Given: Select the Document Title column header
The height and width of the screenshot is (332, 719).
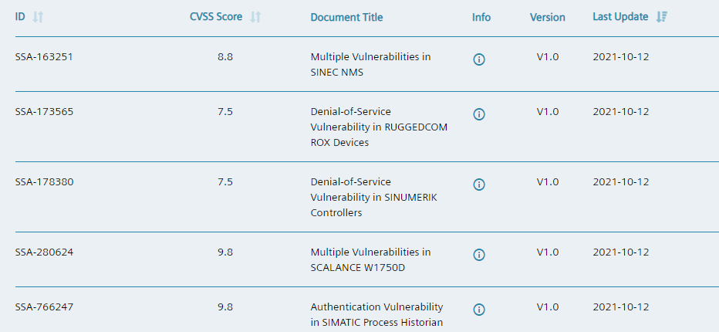Looking at the screenshot, I should point(346,18).
